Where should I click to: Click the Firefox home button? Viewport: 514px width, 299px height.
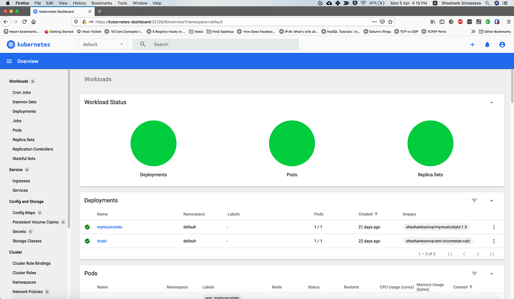coord(34,22)
